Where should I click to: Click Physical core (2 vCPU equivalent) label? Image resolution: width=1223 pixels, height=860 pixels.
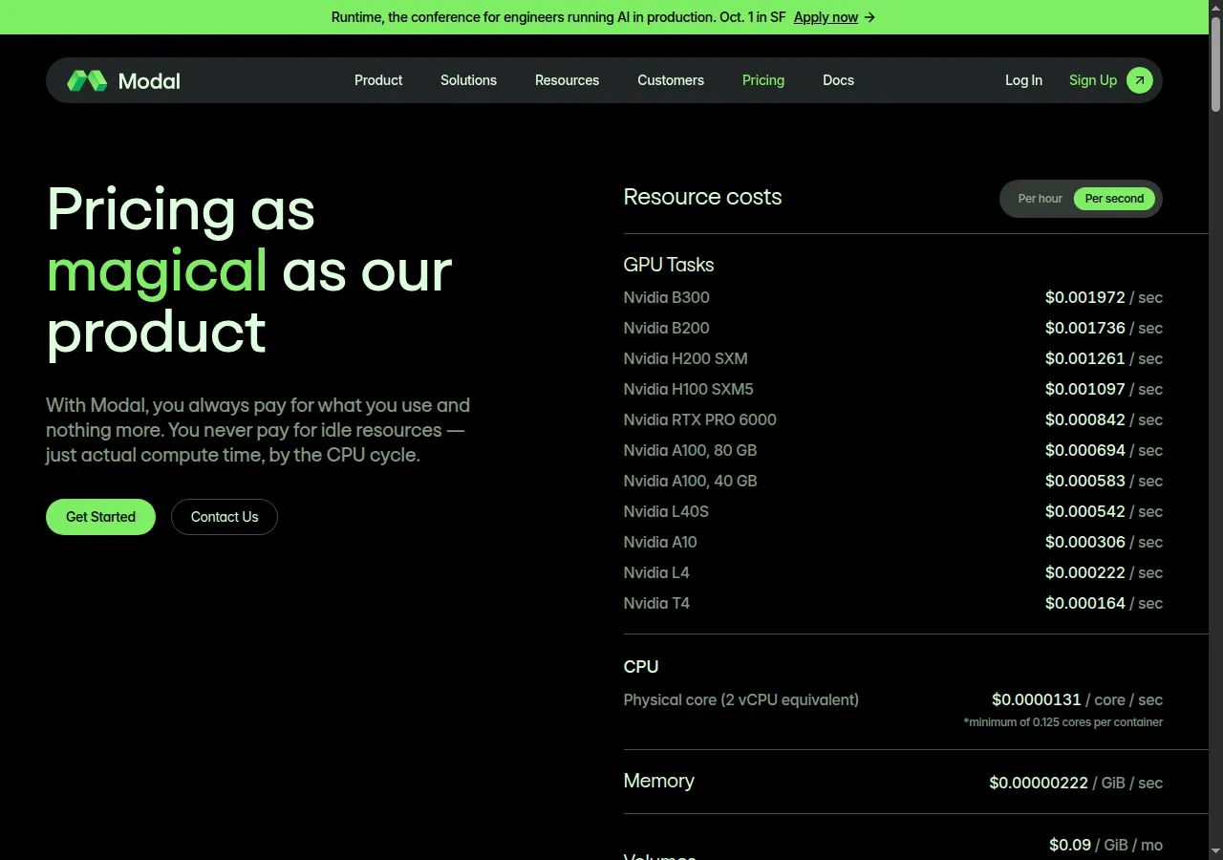tap(741, 699)
